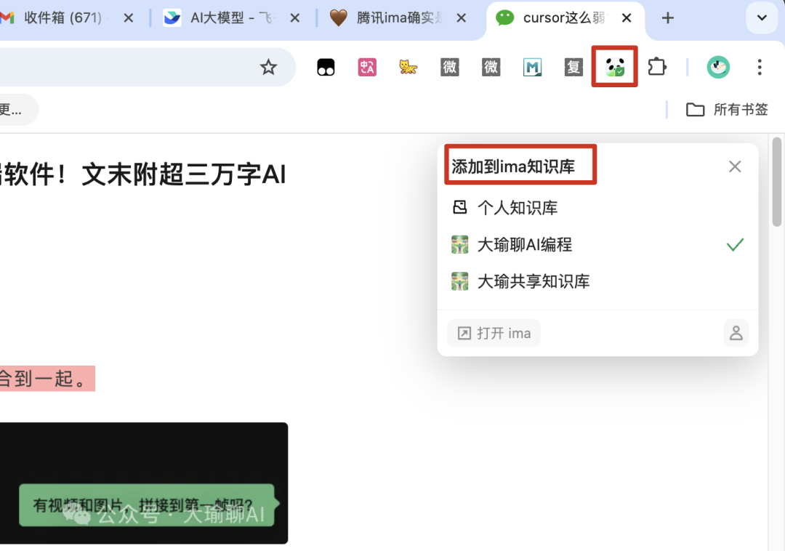Close the 腾讯ima确实 tab
785x551 pixels.
tap(461, 18)
